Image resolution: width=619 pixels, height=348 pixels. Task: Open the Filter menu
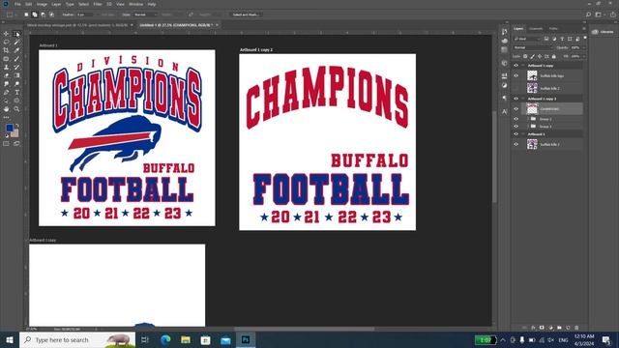pos(98,4)
